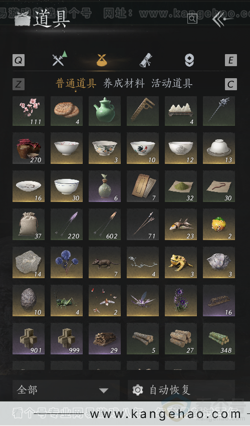Select the crossed swords equipment tab icon
The width and height of the screenshot is (250, 426).
tap(60, 59)
